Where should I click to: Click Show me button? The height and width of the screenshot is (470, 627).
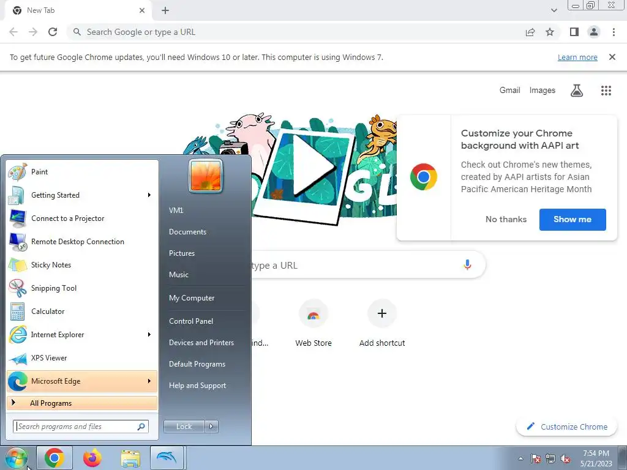(573, 220)
